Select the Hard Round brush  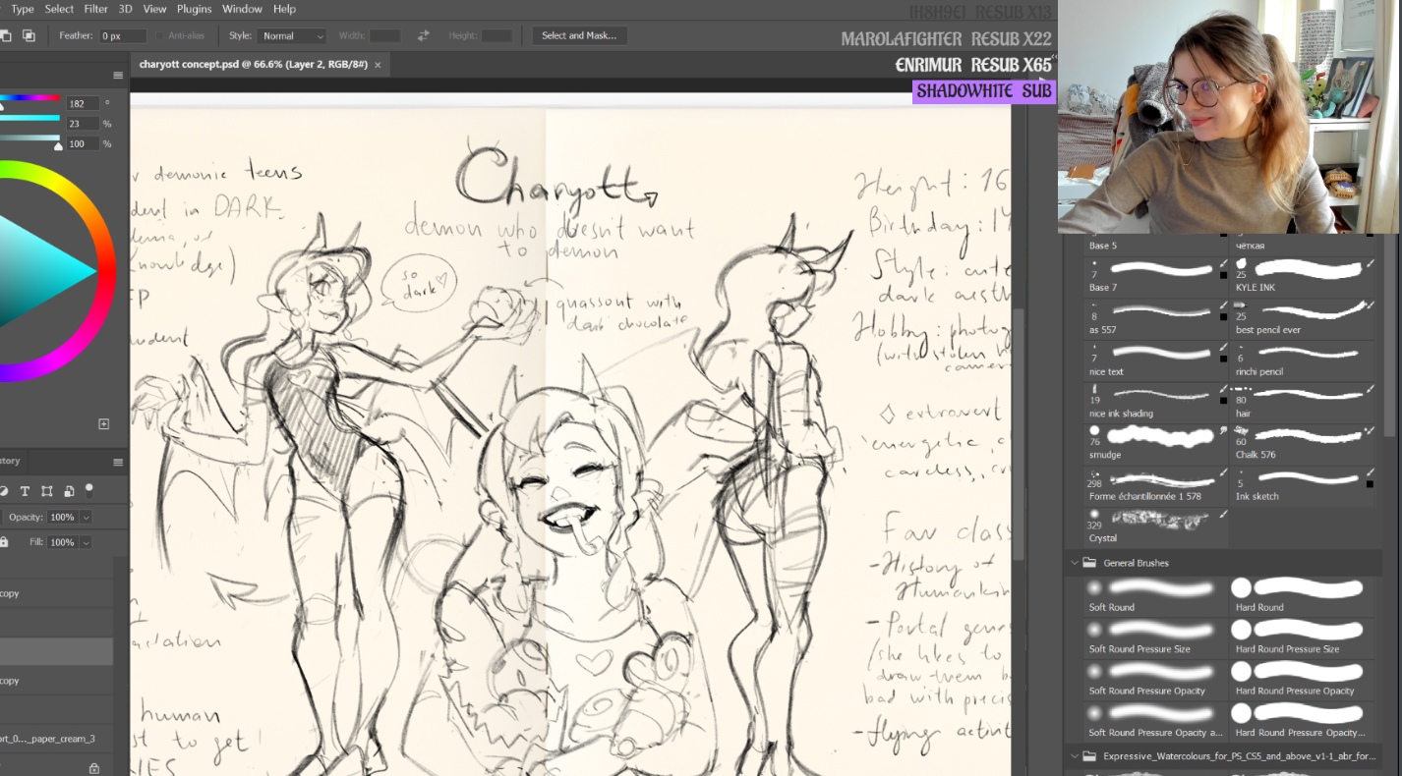point(1304,596)
